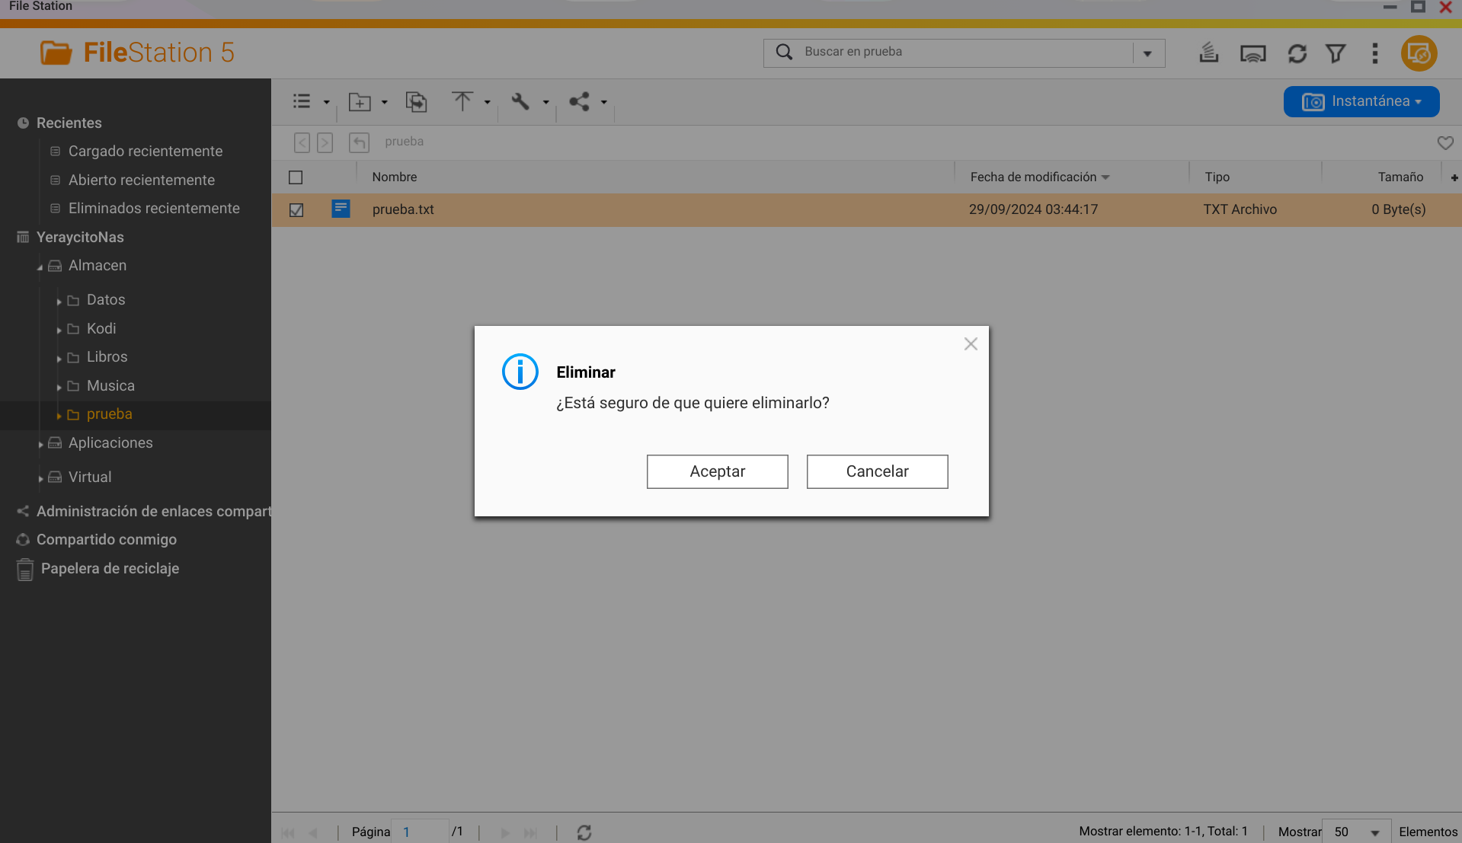
Task: Close the Eliminar dialog with X
Action: pyautogui.click(x=970, y=344)
